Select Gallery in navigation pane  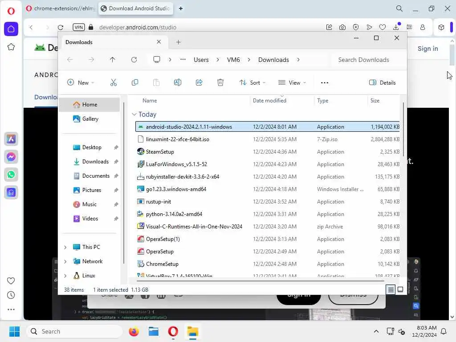point(90,118)
